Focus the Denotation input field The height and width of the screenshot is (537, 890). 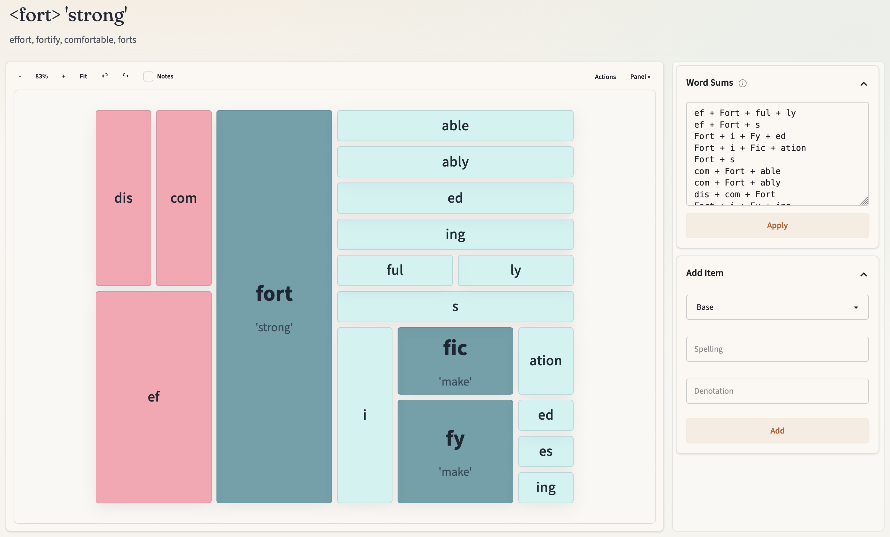click(x=777, y=391)
